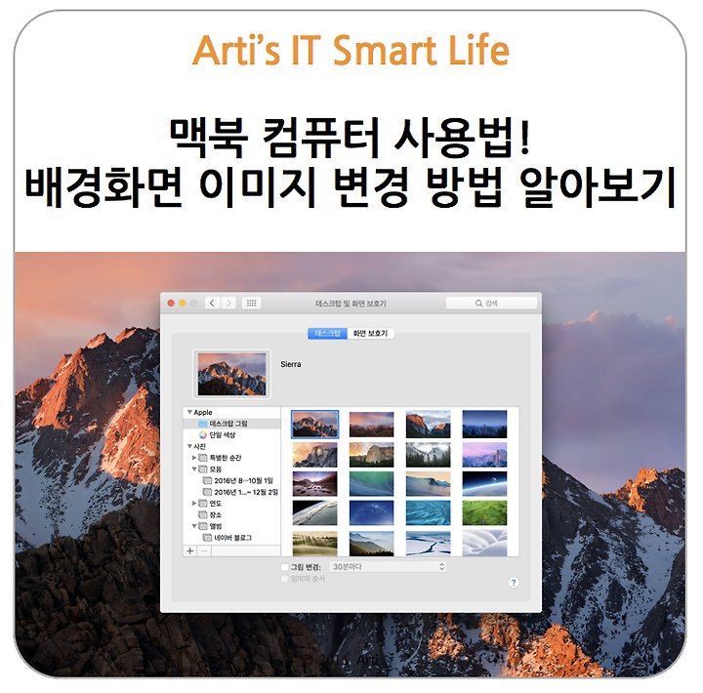Choose the Half Dome sunset cloud wallpaper
This screenshot has height=693, width=703.
click(x=314, y=455)
